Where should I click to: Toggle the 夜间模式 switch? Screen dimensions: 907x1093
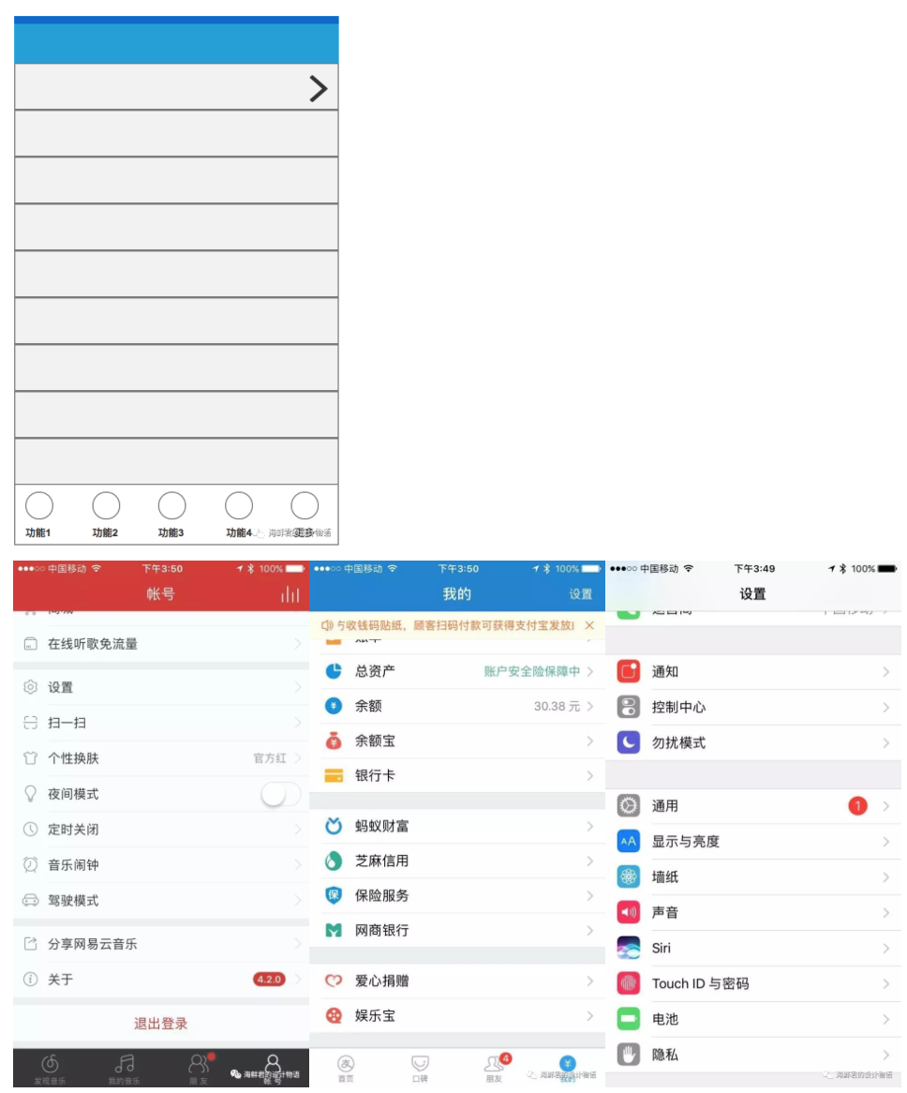(x=281, y=793)
